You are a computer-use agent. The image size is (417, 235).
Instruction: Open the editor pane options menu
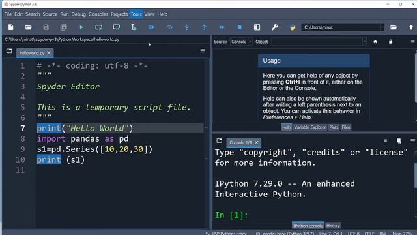coord(203,51)
